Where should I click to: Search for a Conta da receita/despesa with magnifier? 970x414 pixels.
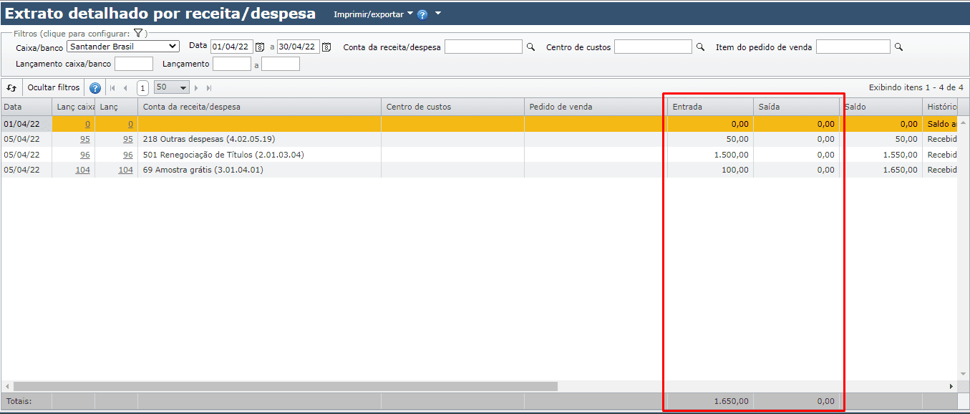point(531,47)
